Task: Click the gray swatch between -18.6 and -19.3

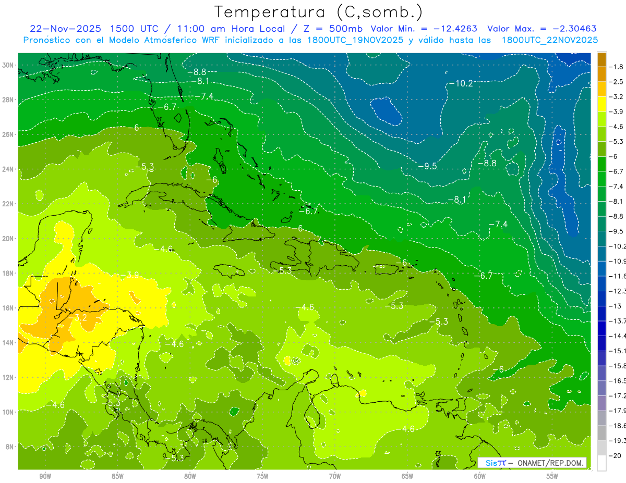Action: pos(601,432)
